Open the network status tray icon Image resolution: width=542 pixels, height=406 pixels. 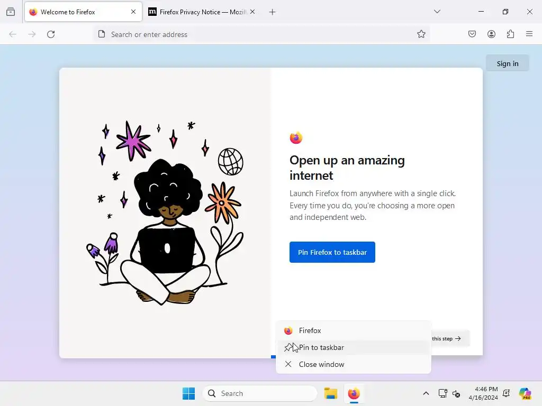click(x=443, y=393)
